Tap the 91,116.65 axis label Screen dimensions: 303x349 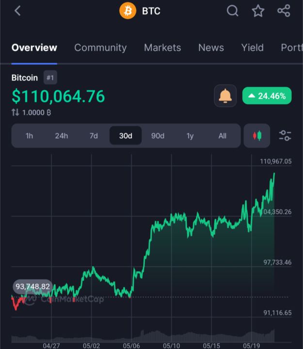(x=277, y=313)
